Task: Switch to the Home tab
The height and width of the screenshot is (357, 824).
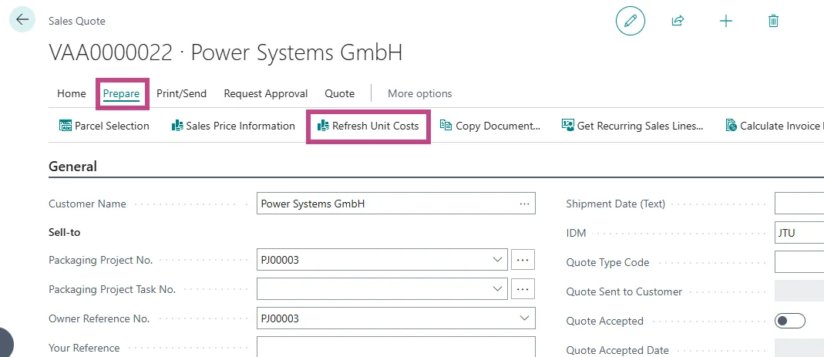Action: click(72, 93)
